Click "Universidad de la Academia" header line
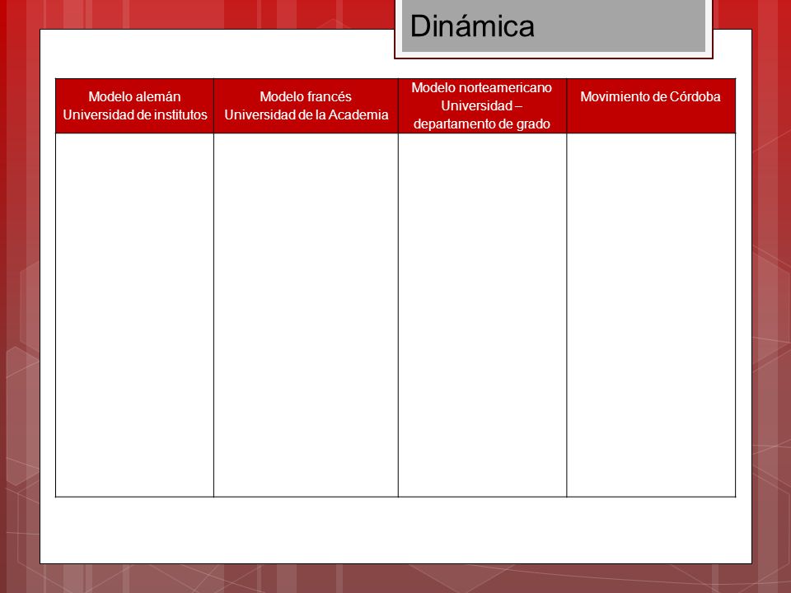Viewport: 791px width, 593px height. pos(307,115)
